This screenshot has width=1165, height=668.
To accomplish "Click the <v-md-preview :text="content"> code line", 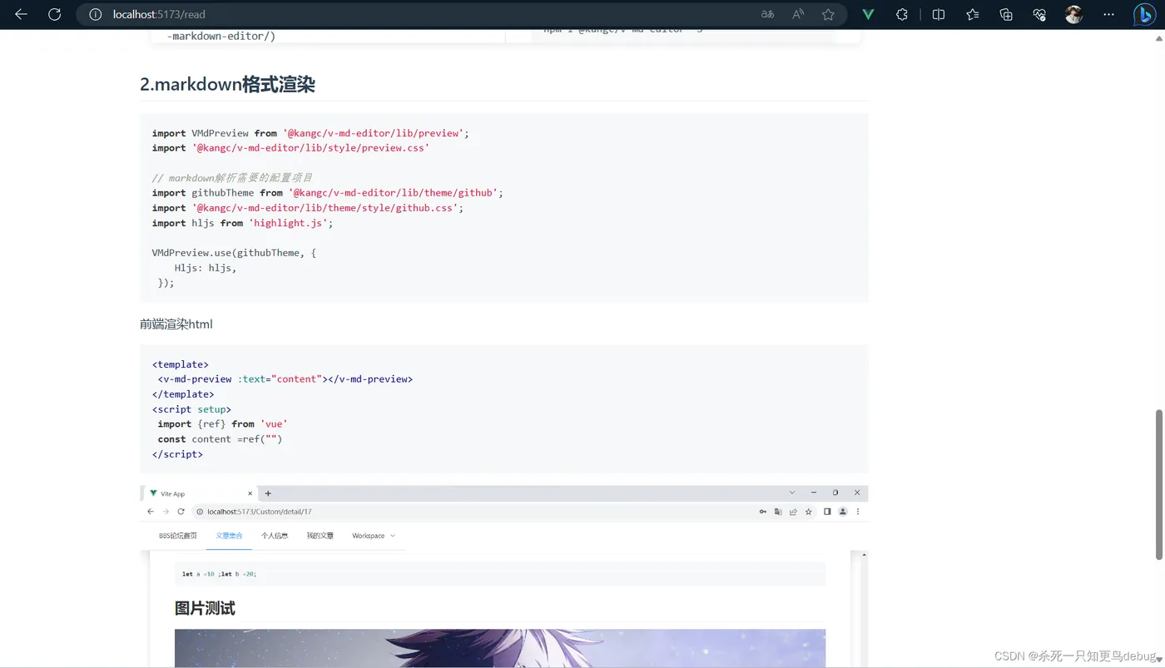I will point(285,379).
